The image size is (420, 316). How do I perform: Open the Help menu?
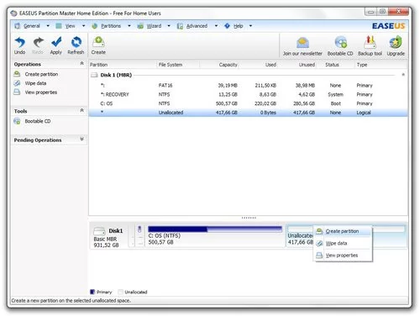(239, 26)
